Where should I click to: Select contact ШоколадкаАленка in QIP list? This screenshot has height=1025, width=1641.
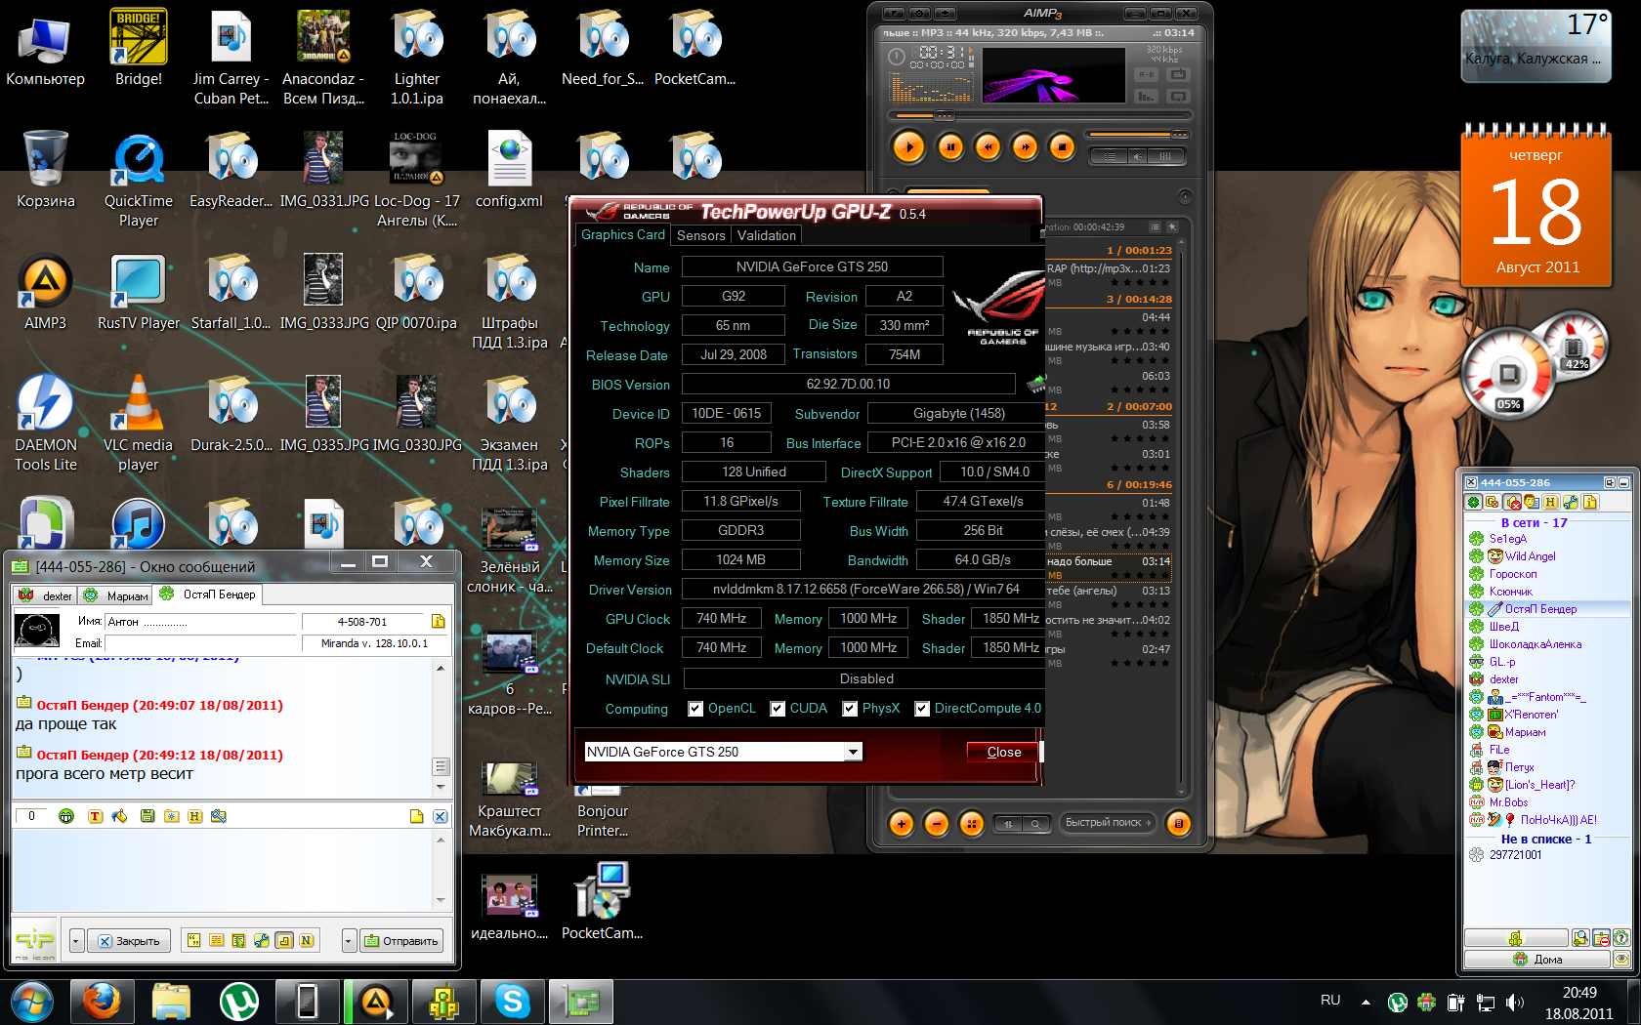pos(1535,644)
